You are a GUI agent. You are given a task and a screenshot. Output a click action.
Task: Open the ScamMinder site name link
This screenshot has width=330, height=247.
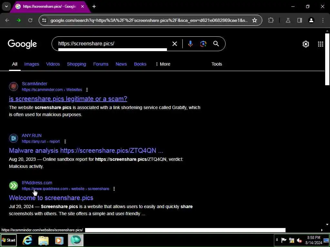[34, 84]
